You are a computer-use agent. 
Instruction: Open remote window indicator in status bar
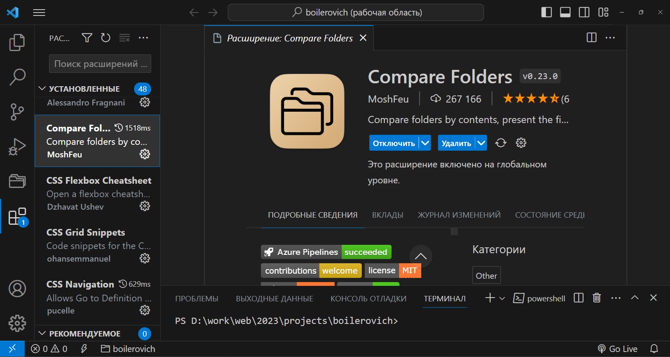[12, 349]
